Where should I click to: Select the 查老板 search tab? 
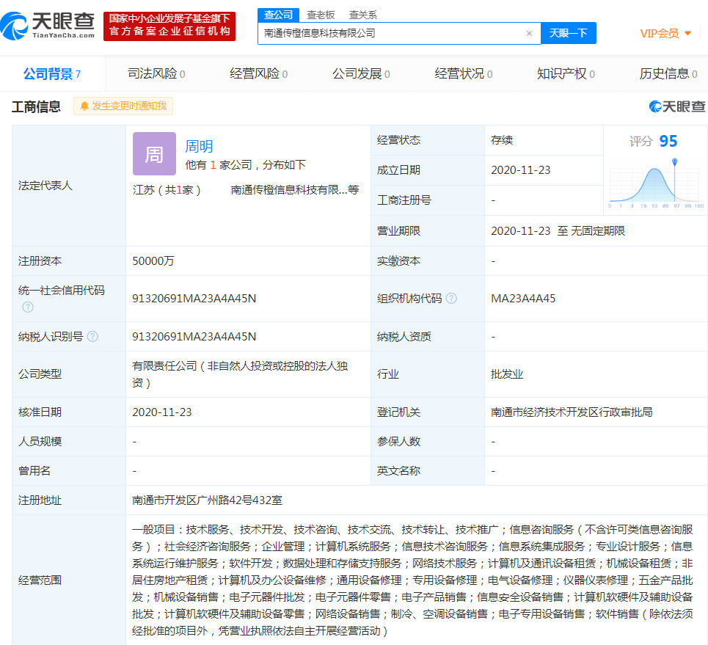pyautogui.click(x=321, y=15)
